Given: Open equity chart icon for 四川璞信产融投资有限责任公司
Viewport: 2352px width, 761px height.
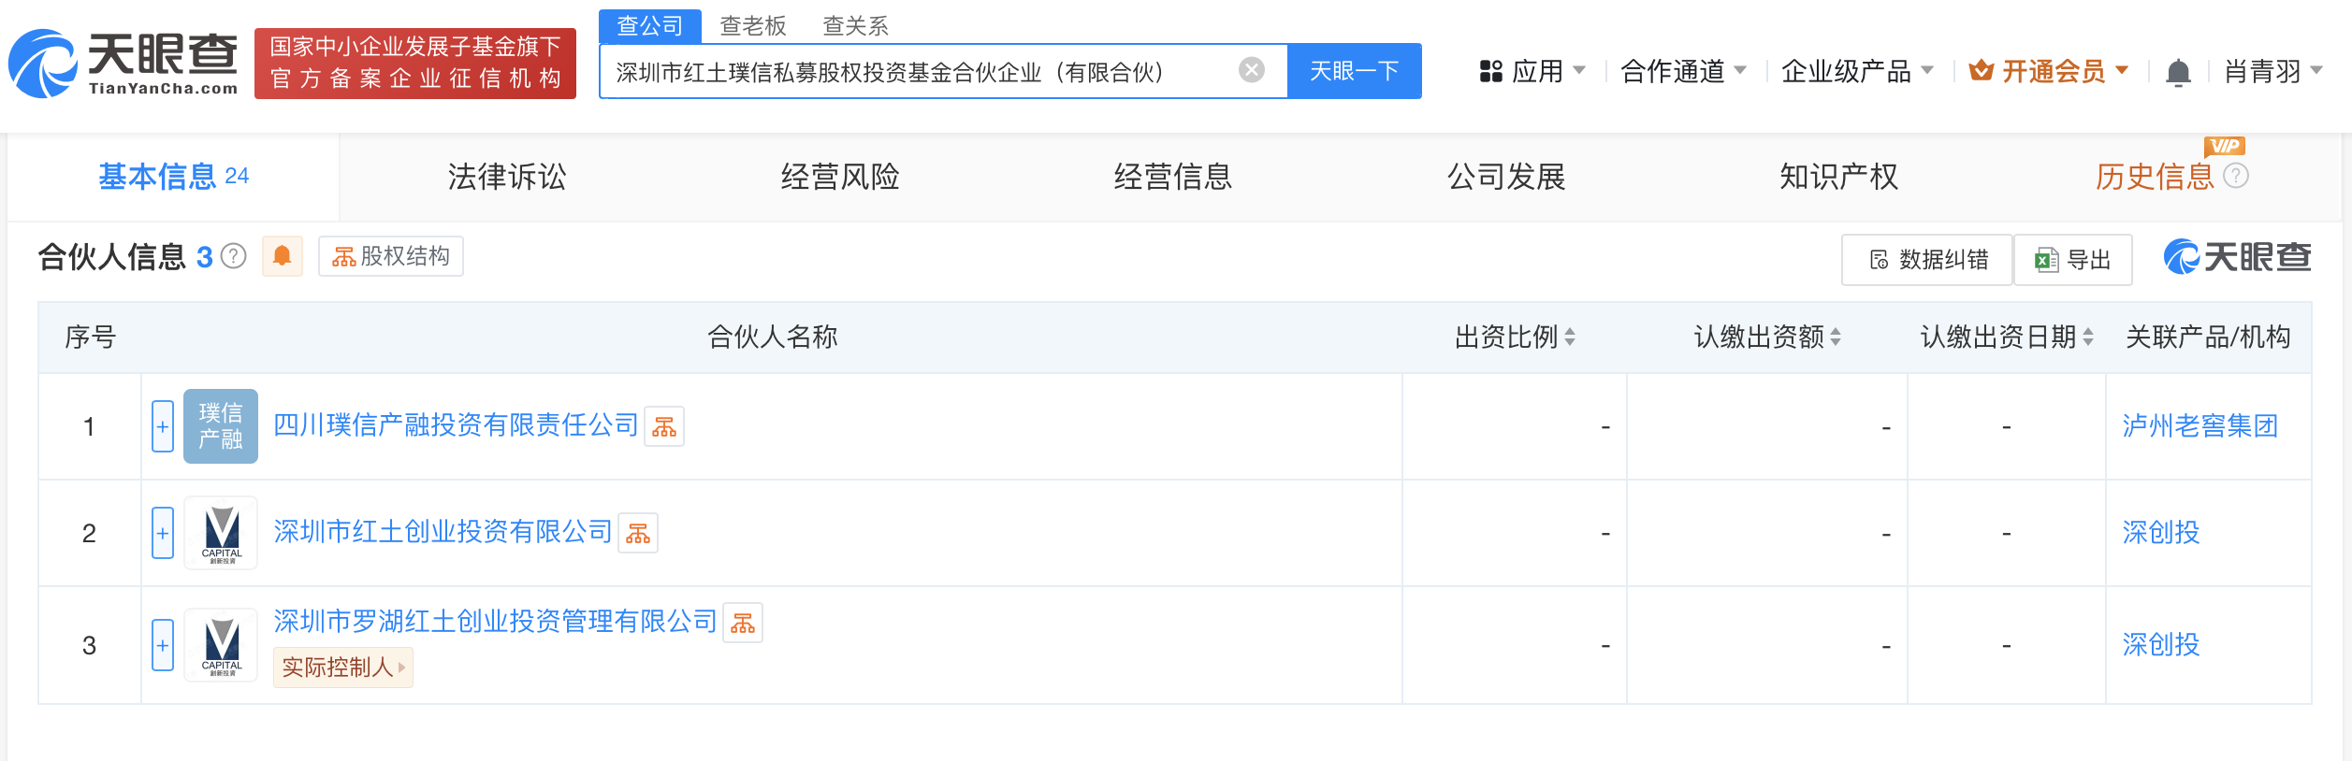Looking at the screenshot, I should (x=664, y=426).
